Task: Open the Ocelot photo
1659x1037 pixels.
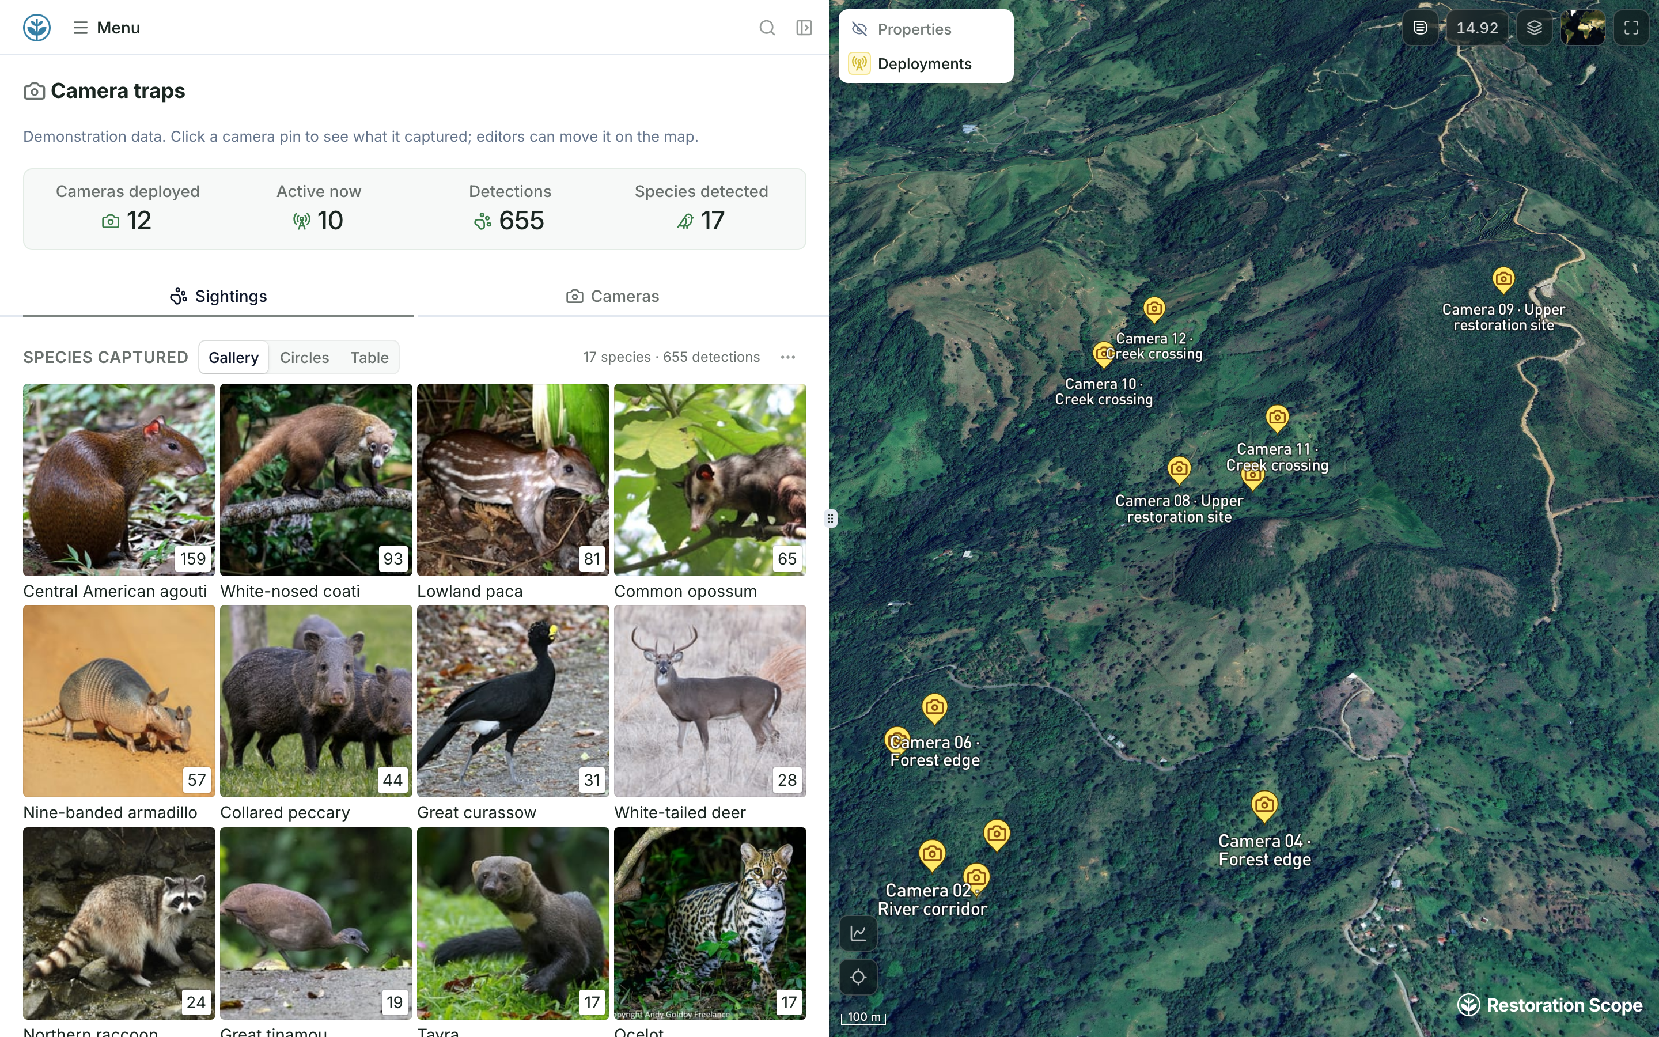Action: click(710, 923)
